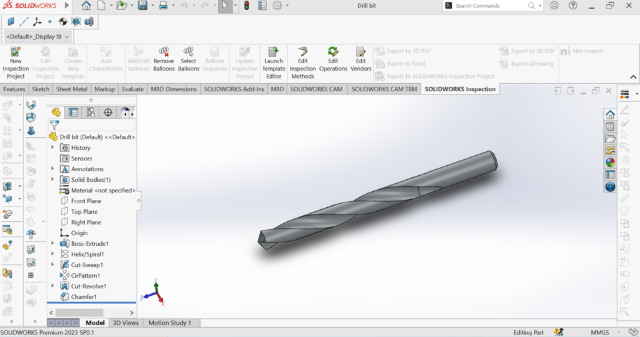Open the Save icon dropdown arrow

pyautogui.click(x=153, y=6)
